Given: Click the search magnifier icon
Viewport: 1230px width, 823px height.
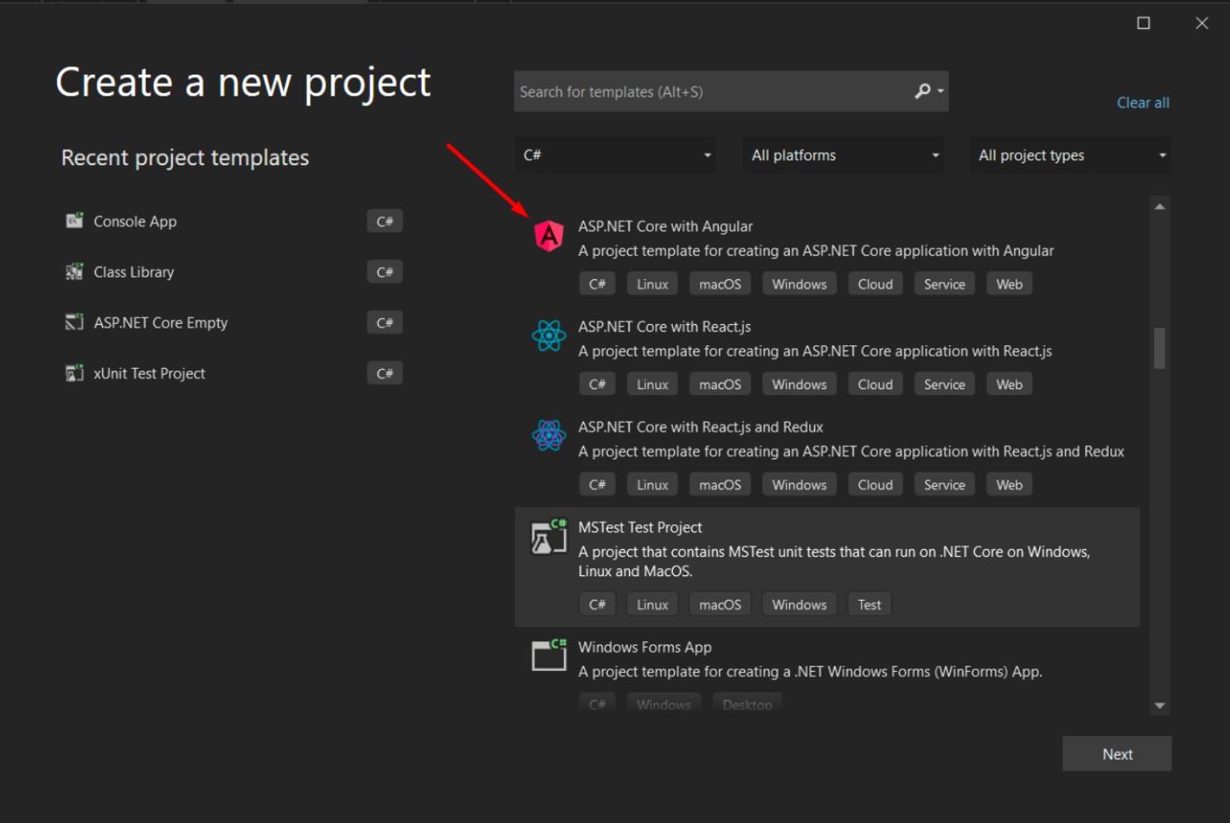Looking at the screenshot, I should coord(923,91).
